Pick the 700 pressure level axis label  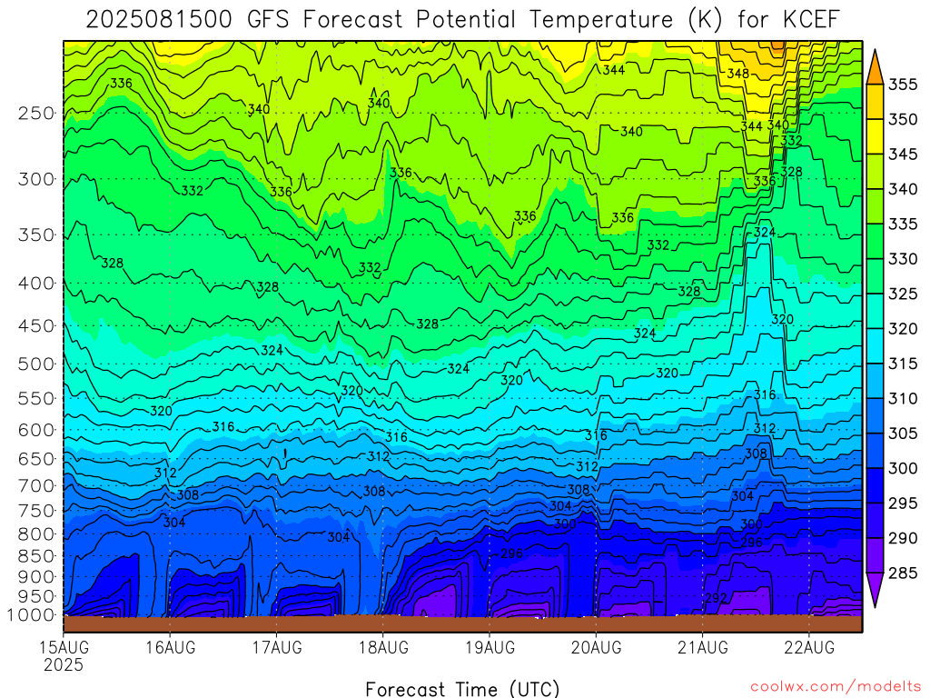click(36, 485)
